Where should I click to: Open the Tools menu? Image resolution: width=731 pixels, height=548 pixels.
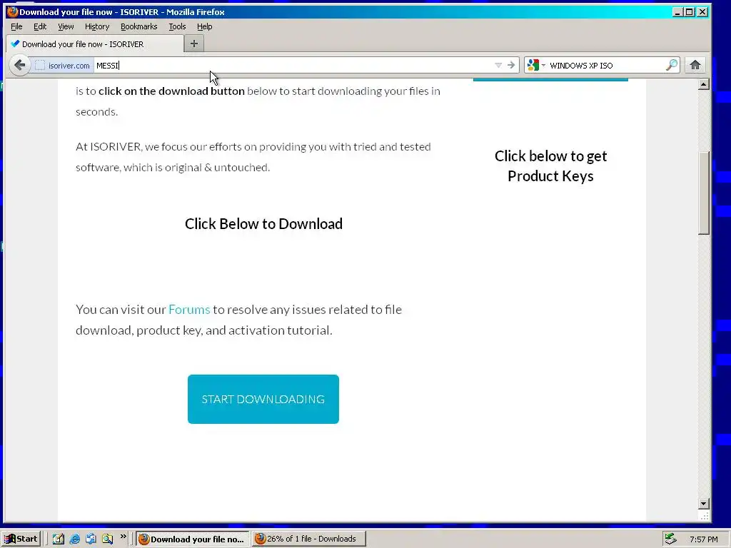click(x=177, y=26)
